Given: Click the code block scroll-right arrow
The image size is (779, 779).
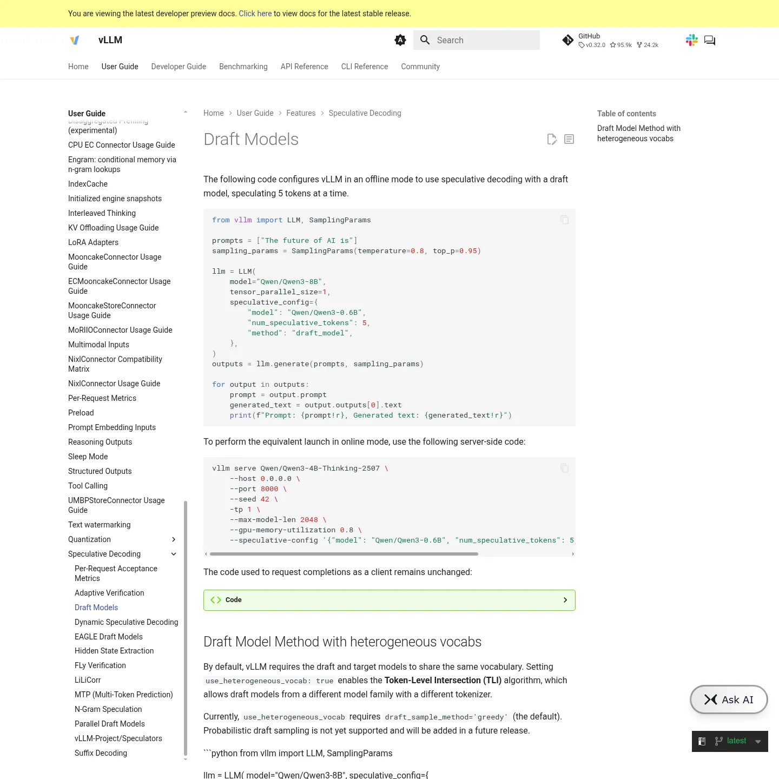Looking at the screenshot, I should pyautogui.click(x=573, y=554).
